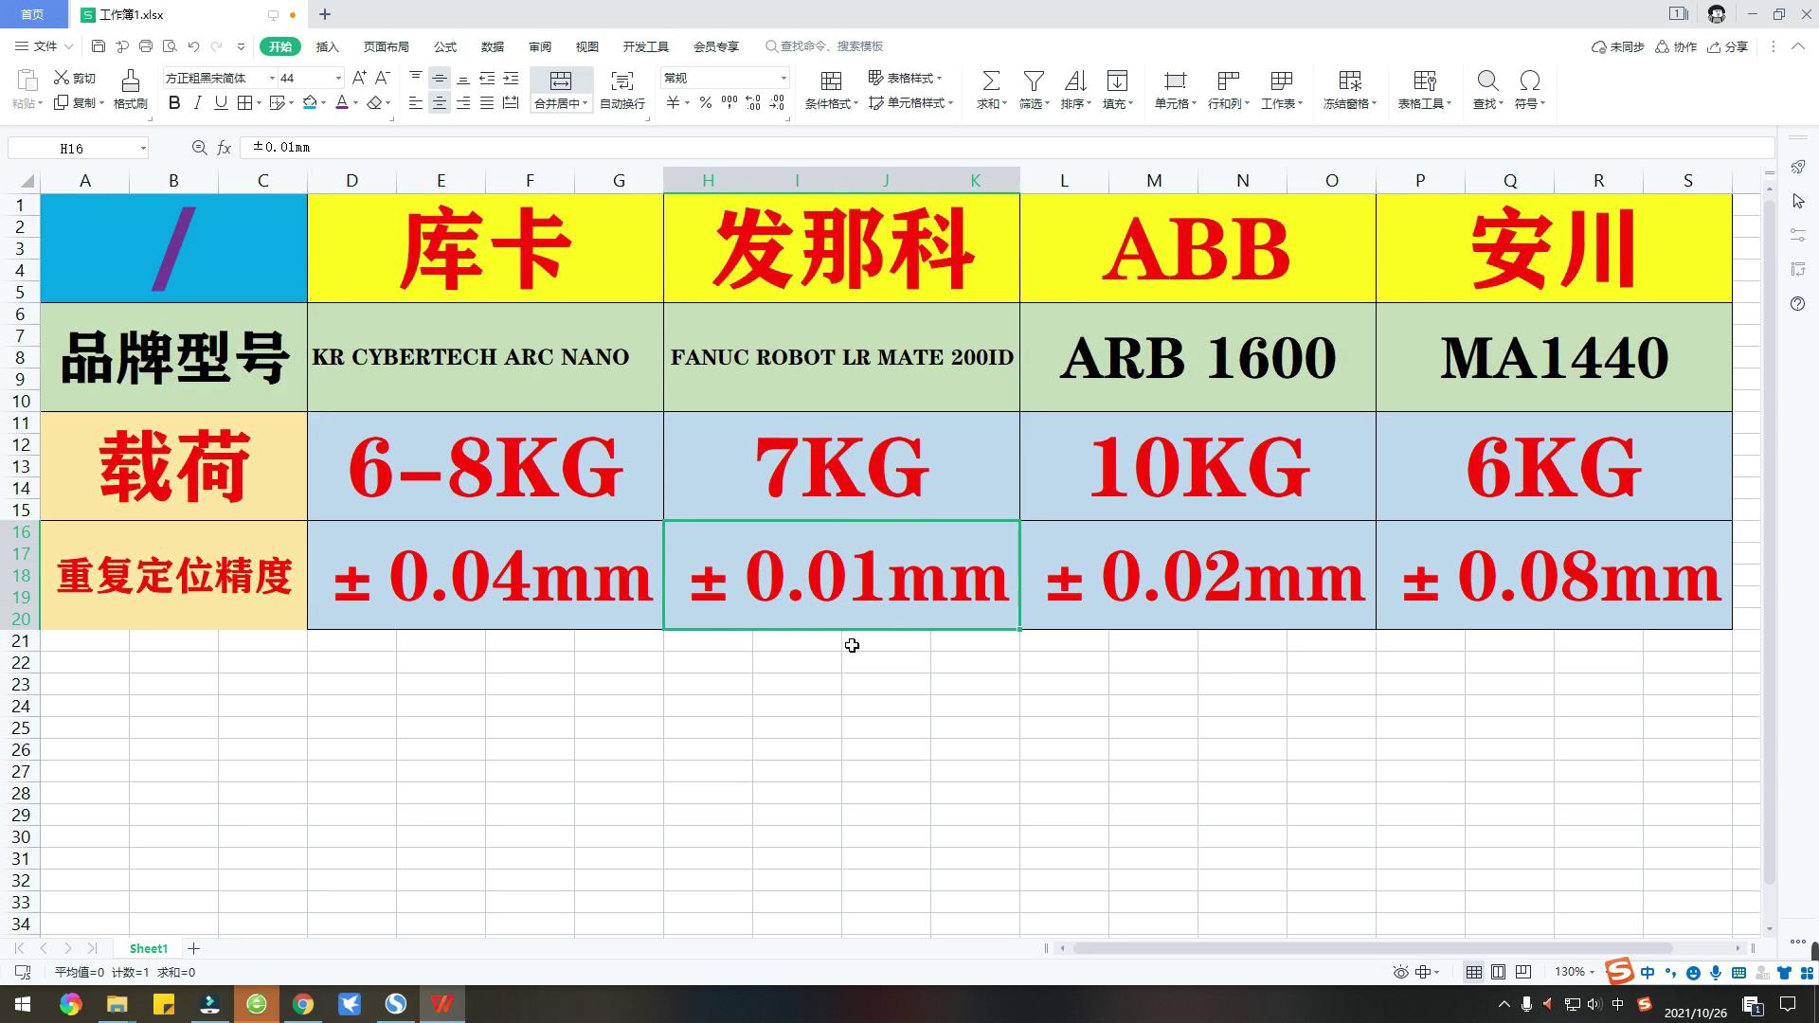Click the thousands separator (000) icon

pos(729,102)
